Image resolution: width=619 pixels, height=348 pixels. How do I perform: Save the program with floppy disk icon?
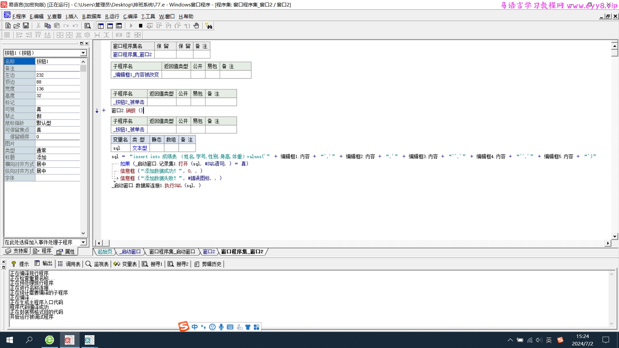tap(26, 26)
